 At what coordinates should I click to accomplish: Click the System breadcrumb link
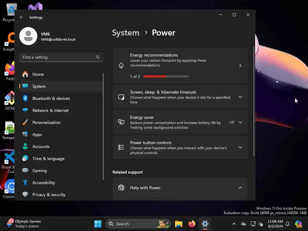pyautogui.click(x=125, y=33)
